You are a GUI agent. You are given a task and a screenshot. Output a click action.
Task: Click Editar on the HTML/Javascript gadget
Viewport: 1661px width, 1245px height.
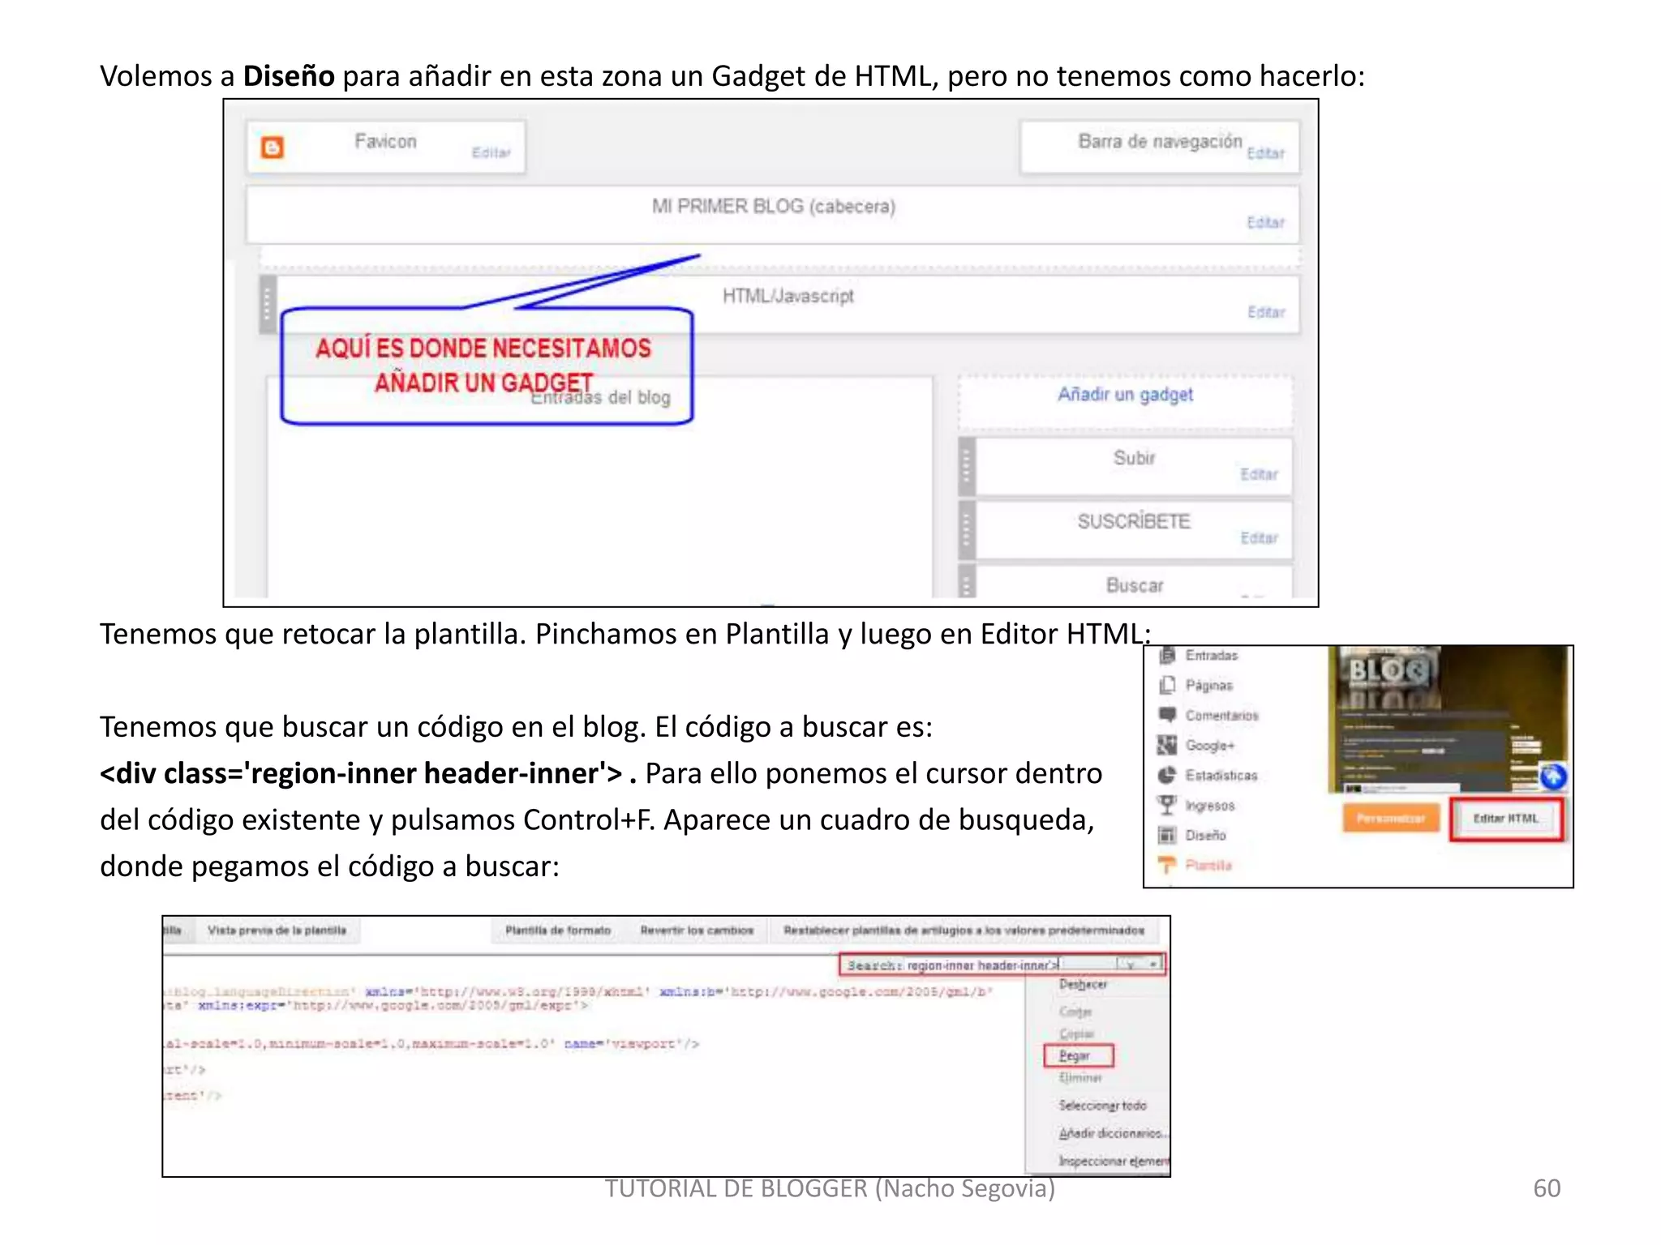(x=1266, y=312)
